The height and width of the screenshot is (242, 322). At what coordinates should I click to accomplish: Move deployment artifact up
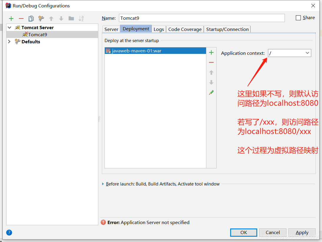tap(211, 72)
